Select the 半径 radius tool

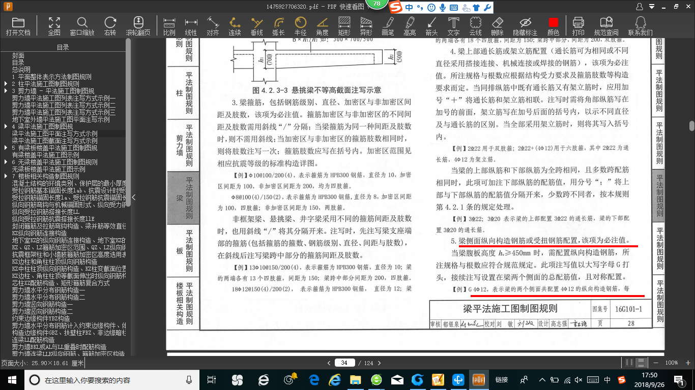300,26
